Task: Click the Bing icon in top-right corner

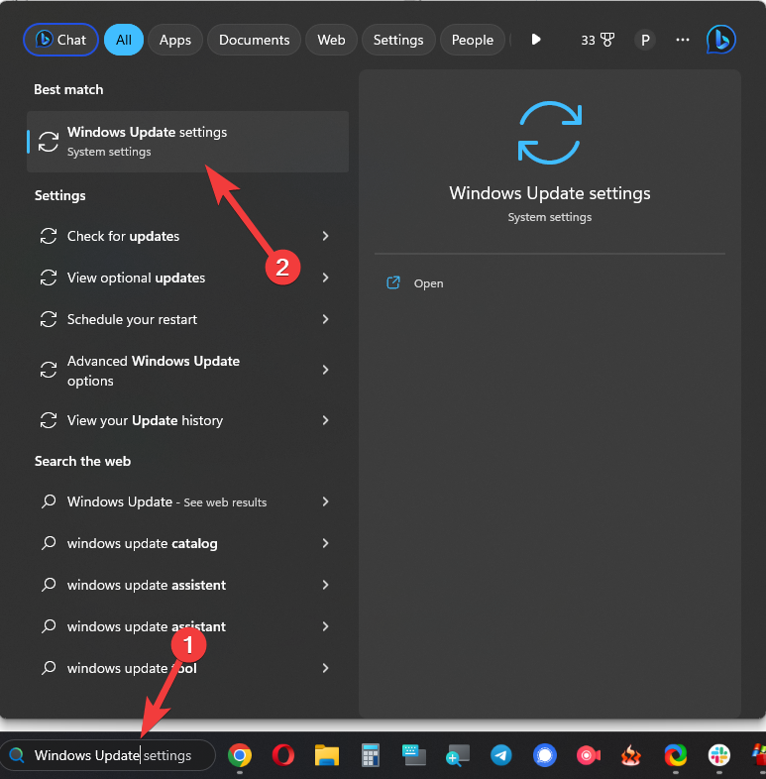Action: (x=720, y=40)
